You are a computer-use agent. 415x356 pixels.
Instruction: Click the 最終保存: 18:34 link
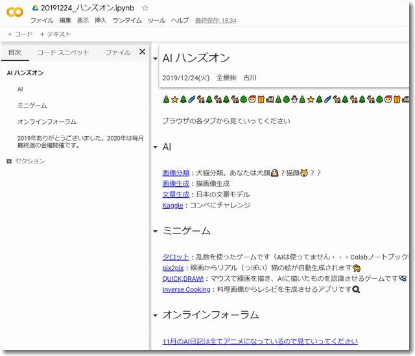tap(215, 20)
